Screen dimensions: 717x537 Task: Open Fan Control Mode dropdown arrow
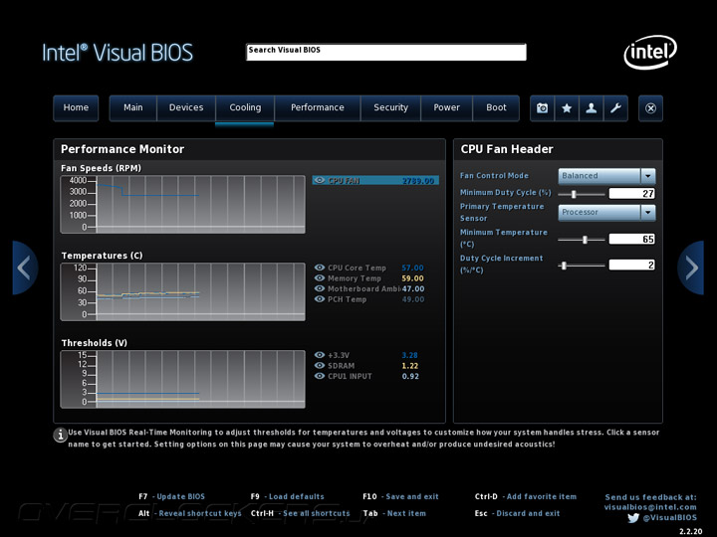tap(648, 176)
